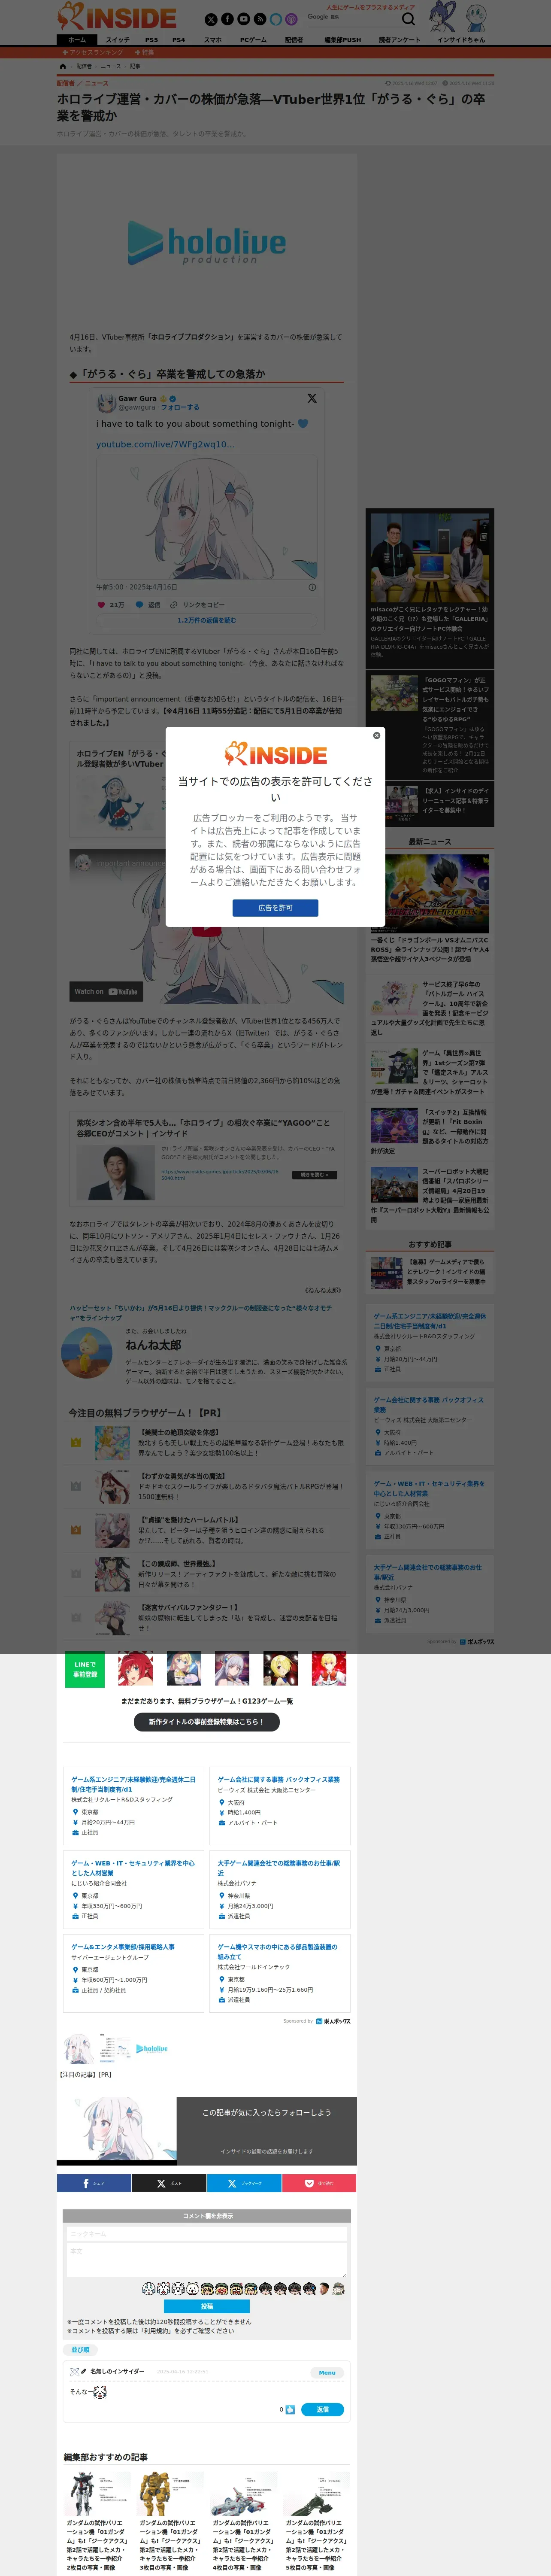Viewport: 551px width, 2576px height.
Task: Click the blue 投稿 button
Action: pyautogui.click(x=206, y=2306)
